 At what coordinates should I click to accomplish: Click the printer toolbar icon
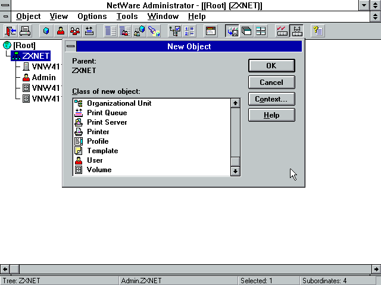25,31
